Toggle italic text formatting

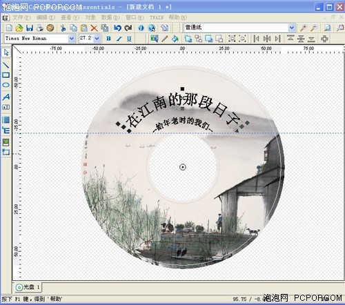(x=119, y=39)
